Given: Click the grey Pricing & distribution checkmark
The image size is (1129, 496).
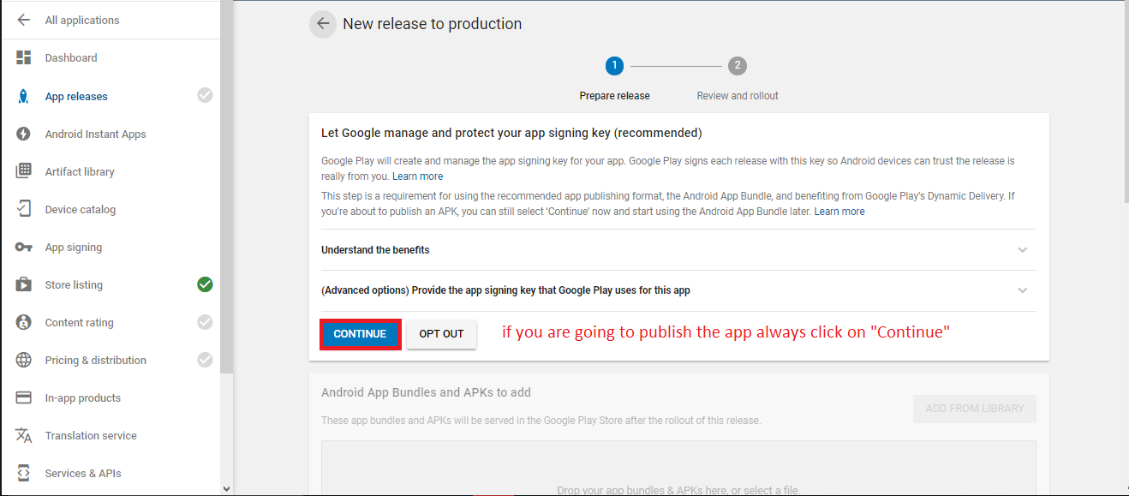Looking at the screenshot, I should coord(205,360).
